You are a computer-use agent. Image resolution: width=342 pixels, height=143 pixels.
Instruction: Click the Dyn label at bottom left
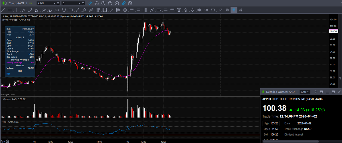[x=3, y=141]
